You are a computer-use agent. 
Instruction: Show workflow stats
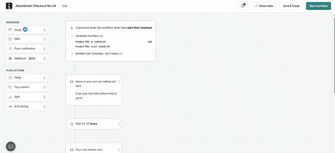pyautogui.click(x=264, y=6)
